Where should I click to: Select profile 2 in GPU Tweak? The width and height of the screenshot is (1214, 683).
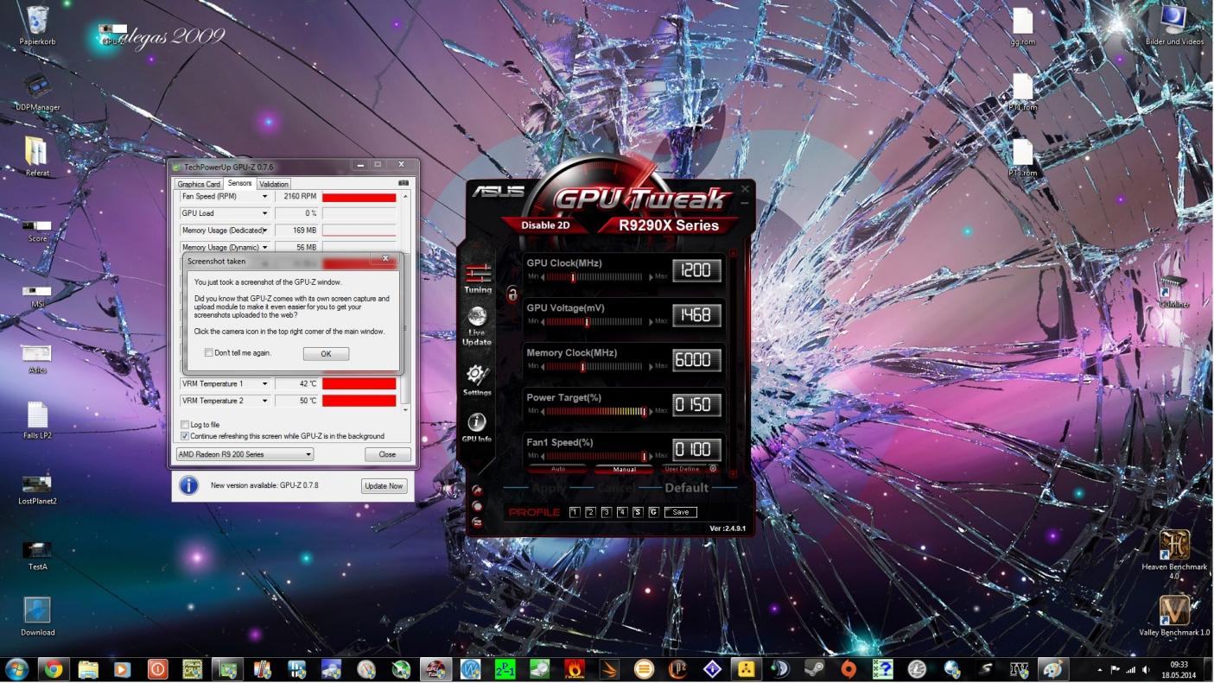(x=590, y=512)
